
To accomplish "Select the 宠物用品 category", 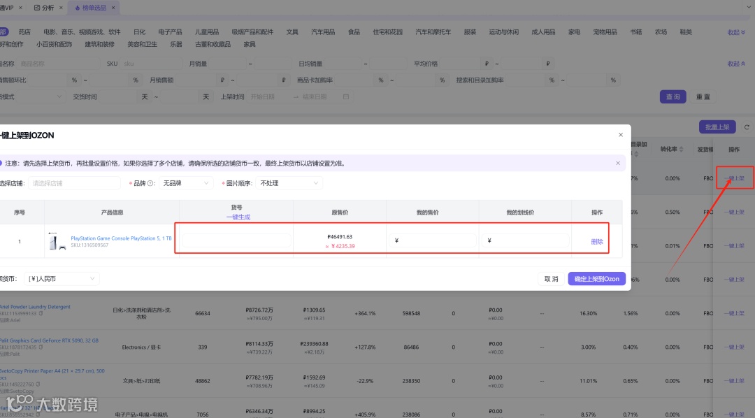I will pos(605,31).
